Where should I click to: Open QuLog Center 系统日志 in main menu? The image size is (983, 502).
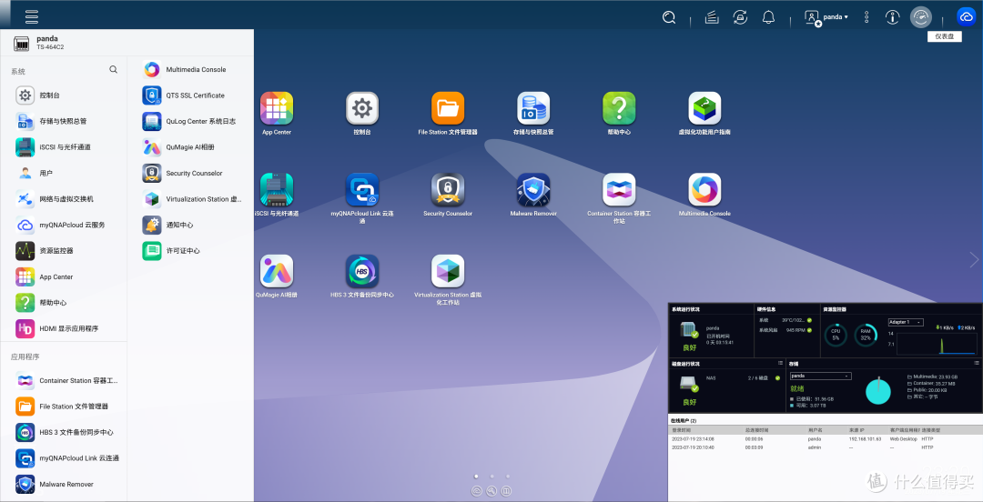pos(190,121)
